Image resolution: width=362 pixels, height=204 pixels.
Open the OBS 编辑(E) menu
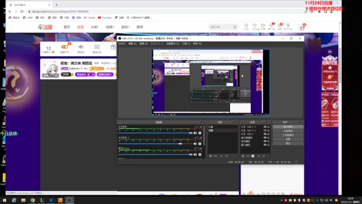[132, 44]
